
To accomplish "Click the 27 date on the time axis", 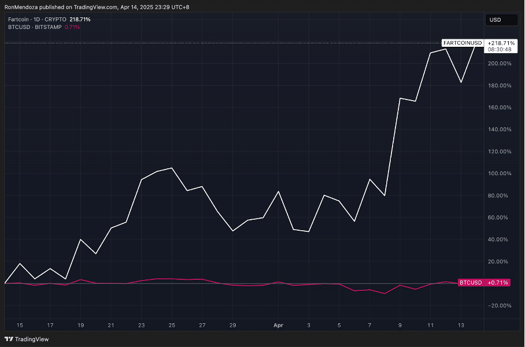I will point(202,325).
